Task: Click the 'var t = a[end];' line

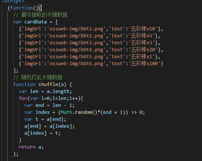Action: pyautogui.click(x=45, y=119)
